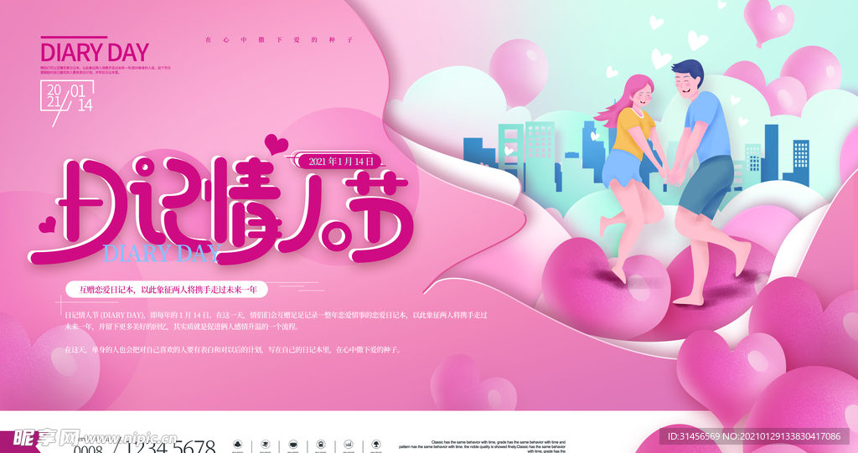Click the small magenta heart above the title
The width and height of the screenshot is (858, 453).
pyautogui.click(x=276, y=143)
